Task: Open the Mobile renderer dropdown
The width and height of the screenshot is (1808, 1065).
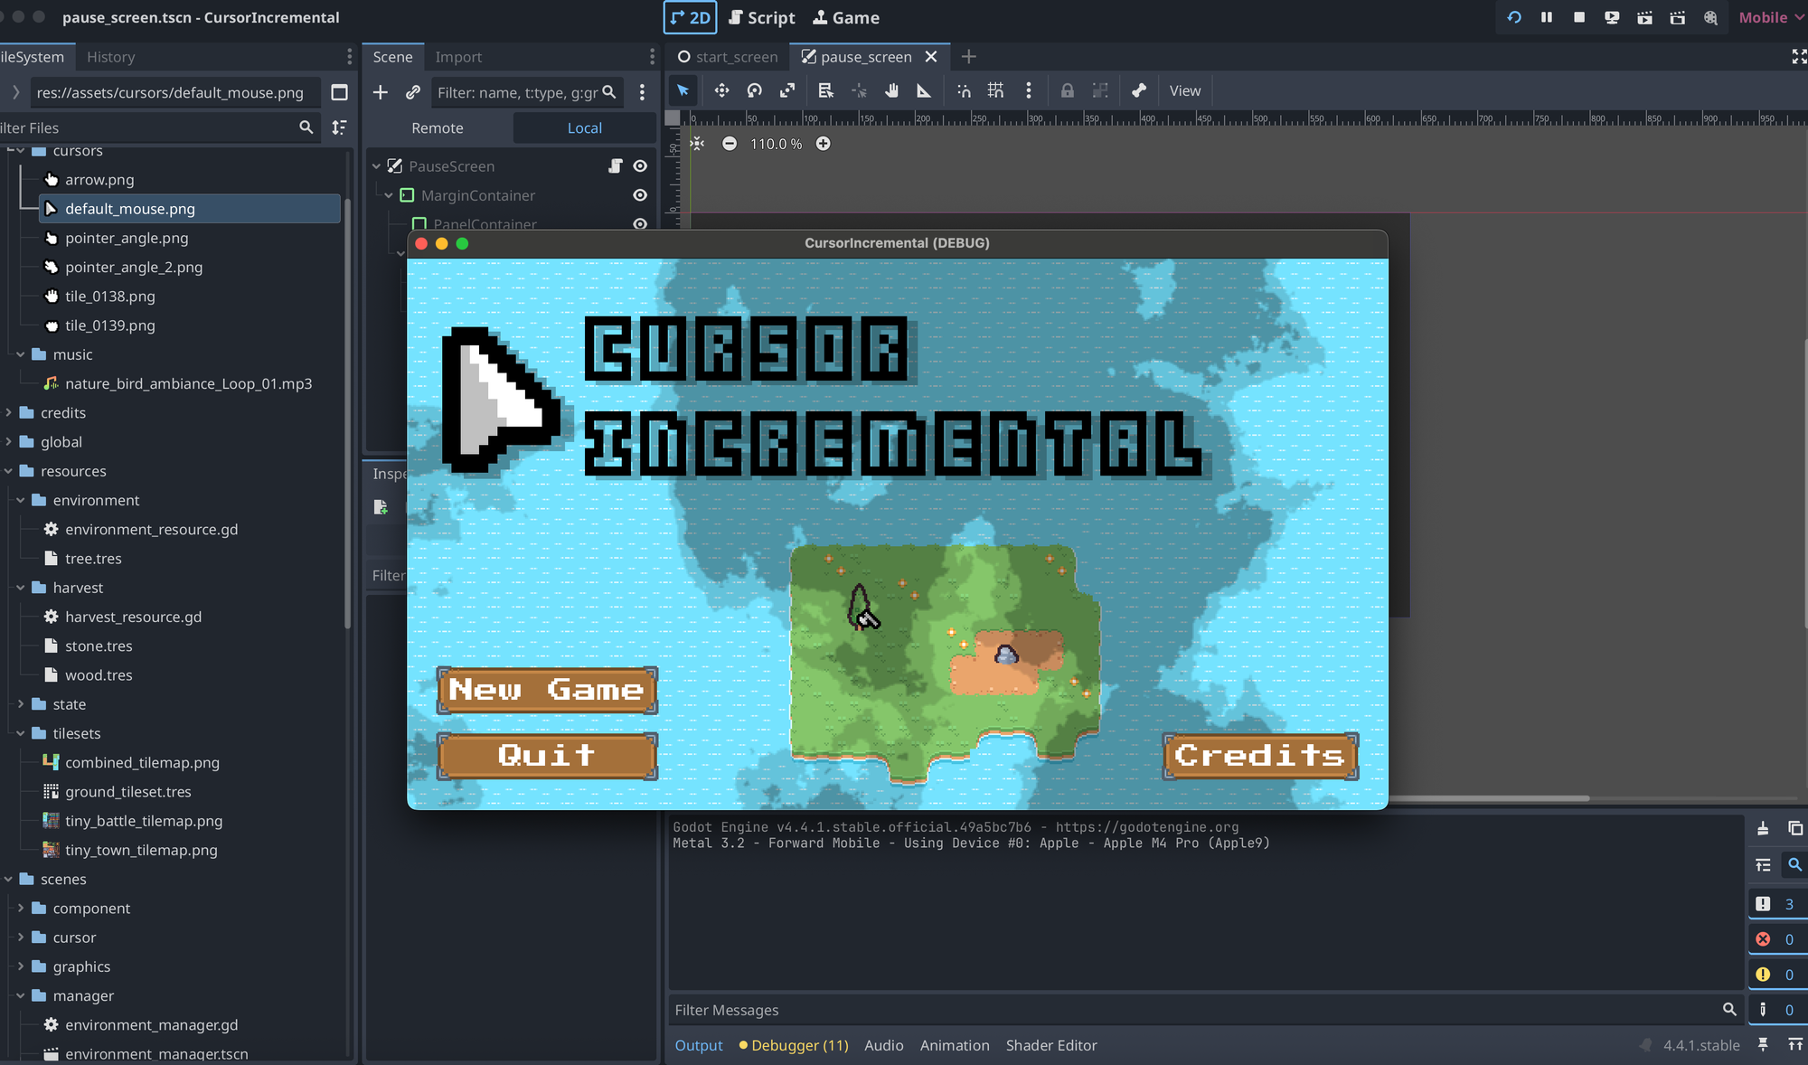Action: point(1770,17)
